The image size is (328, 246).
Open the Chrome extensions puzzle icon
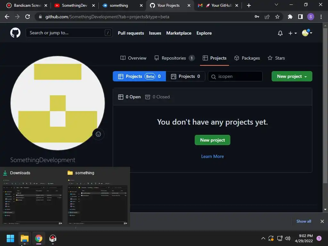[x=290, y=17]
